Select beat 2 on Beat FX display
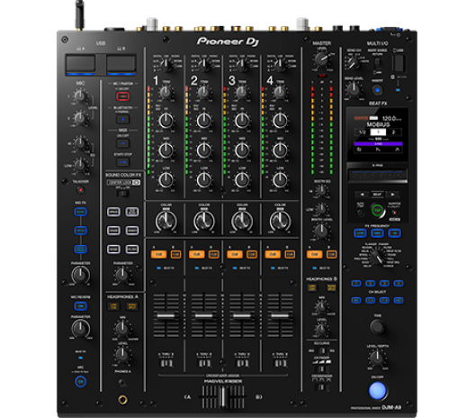This screenshot has height=418, width=475. point(393,132)
